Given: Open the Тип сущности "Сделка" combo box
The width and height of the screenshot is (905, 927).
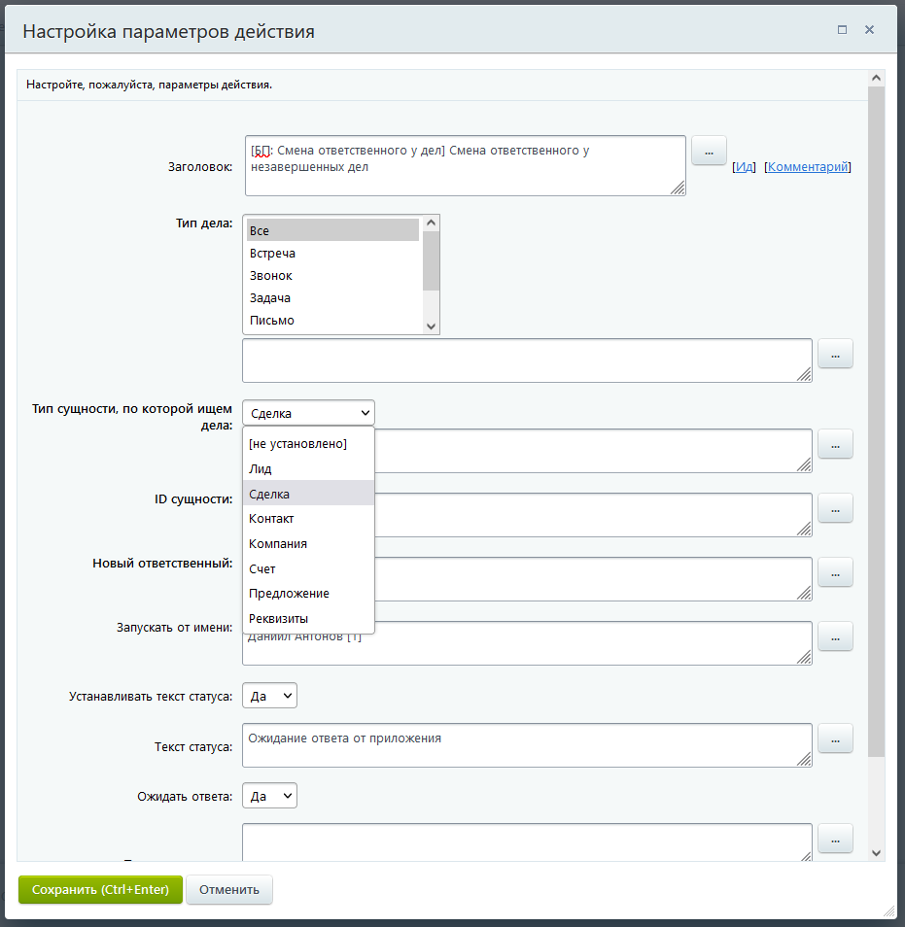Looking at the screenshot, I should click(307, 413).
